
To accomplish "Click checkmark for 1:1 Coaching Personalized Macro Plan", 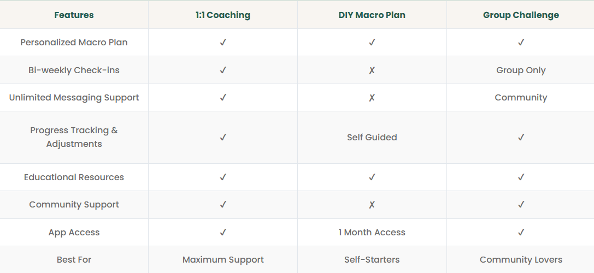I will click(223, 43).
